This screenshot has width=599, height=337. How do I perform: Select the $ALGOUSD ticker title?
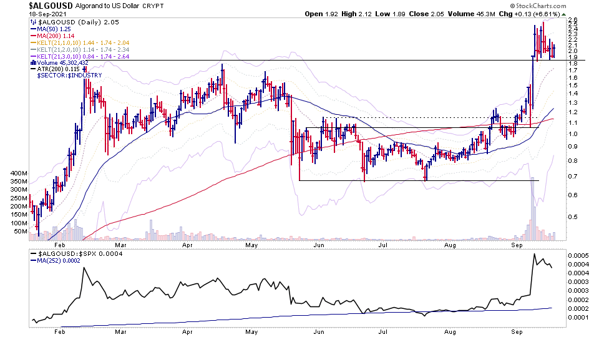(x=51, y=6)
